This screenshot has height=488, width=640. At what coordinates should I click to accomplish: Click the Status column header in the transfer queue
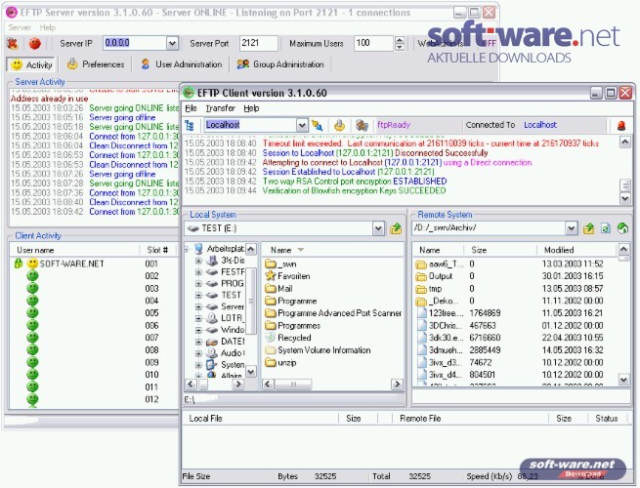(607, 419)
